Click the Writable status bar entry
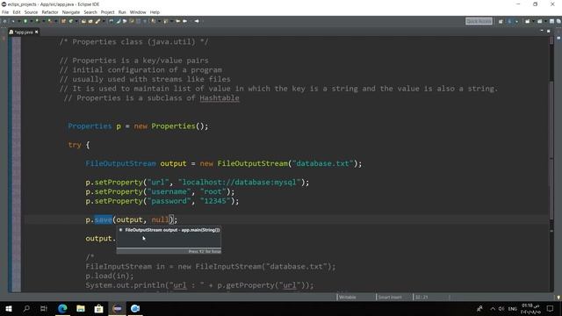Viewport: 562px width, 316px height. tap(348, 297)
